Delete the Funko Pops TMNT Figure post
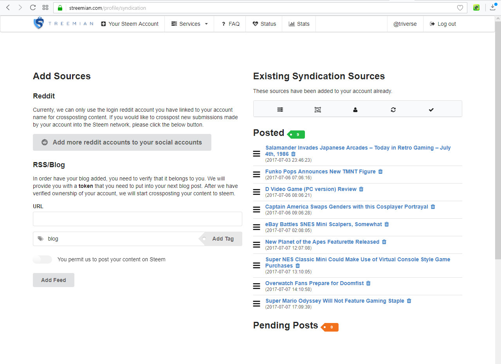This screenshot has height=364, width=501. click(380, 172)
